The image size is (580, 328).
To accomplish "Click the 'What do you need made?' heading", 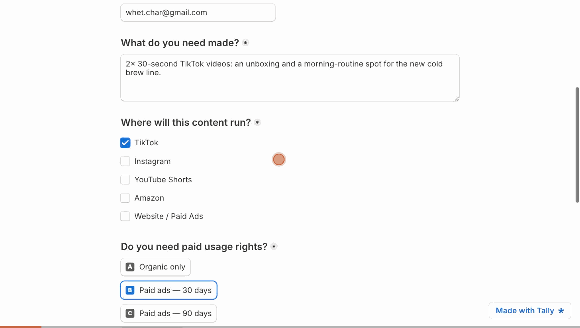I will point(180,43).
